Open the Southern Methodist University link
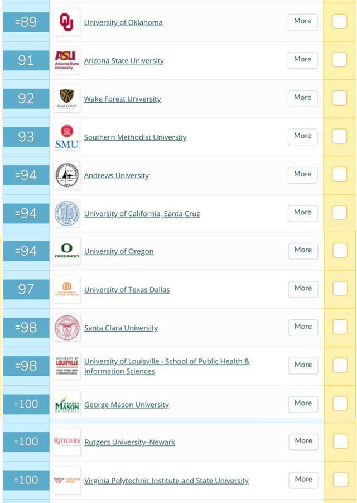Image resolution: width=357 pixels, height=503 pixels. [135, 137]
